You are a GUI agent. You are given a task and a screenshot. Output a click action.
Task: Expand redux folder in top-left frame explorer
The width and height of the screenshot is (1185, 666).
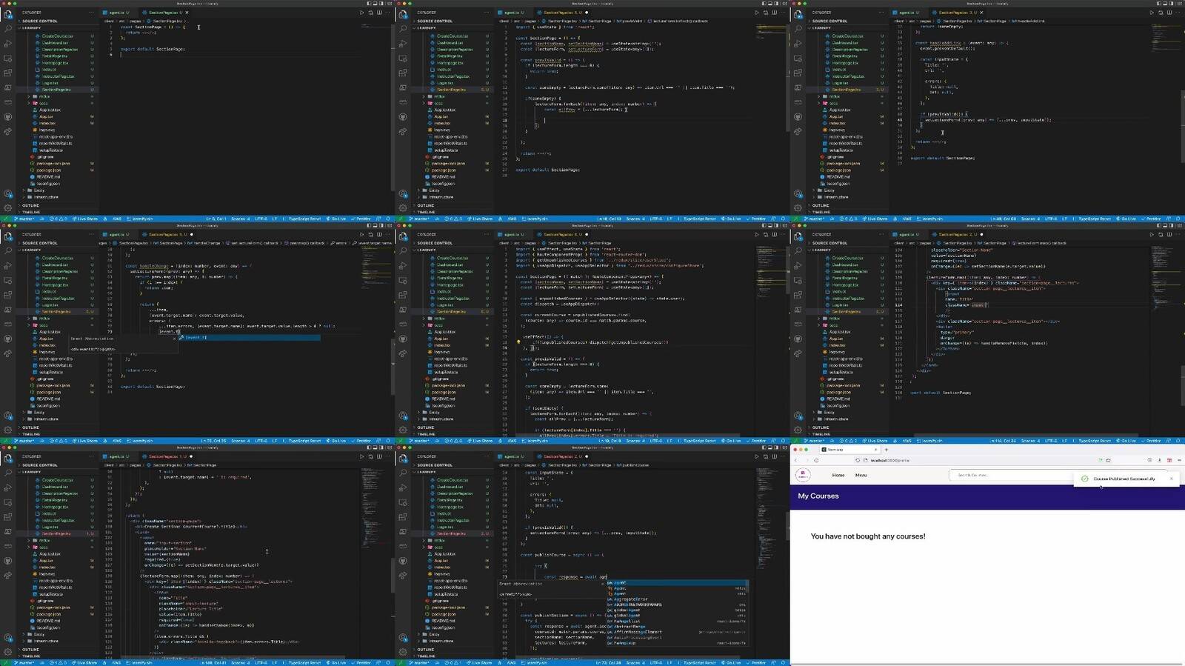click(x=57, y=96)
